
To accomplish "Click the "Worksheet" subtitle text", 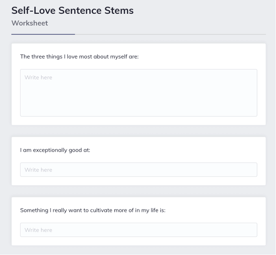I will point(30,23).
